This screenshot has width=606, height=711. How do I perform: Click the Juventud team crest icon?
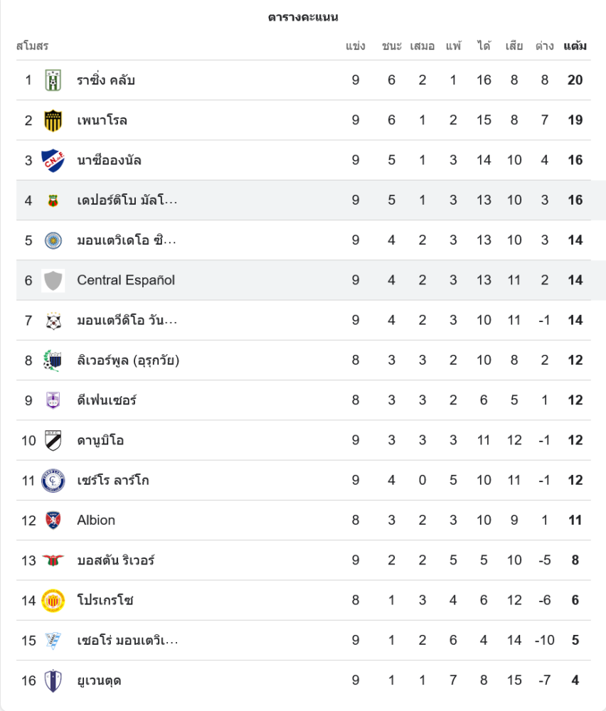click(x=53, y=680)
